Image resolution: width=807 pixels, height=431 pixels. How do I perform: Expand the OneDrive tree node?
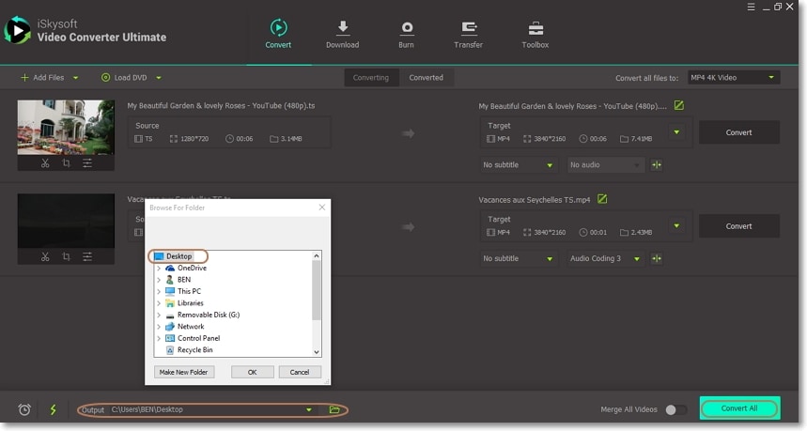pyautogui.click(x=159, y=268)
